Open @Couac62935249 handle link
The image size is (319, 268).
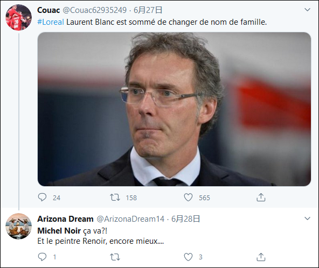tap(95, 10)
